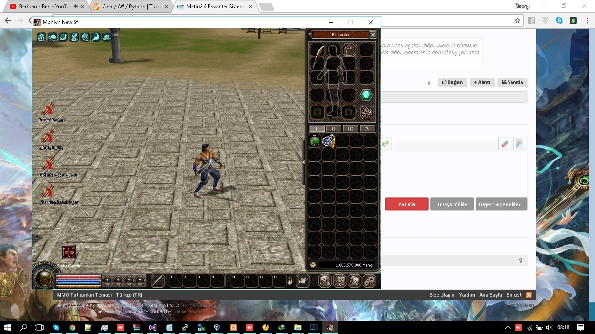Click the + Alıntı quote button
Screen dimensions: 595x334
coord(482,82)
